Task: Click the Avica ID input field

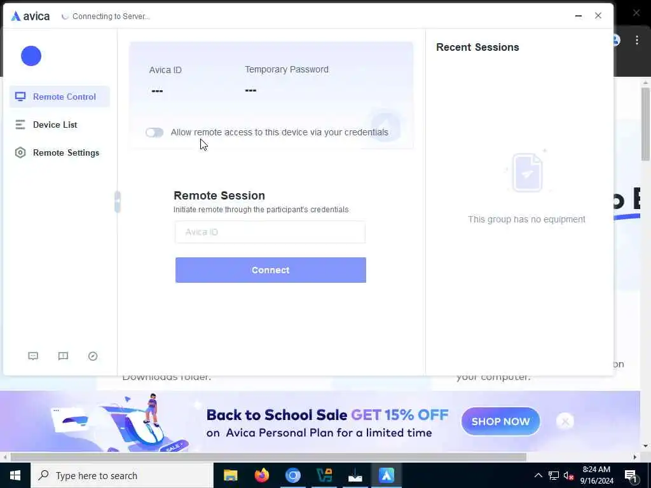Action: tap(270, 232)
